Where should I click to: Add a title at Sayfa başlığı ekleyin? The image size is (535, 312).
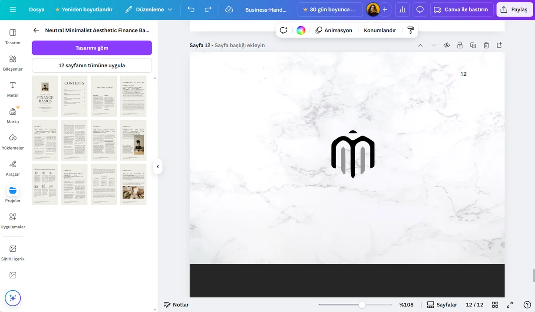pos(240,45)
